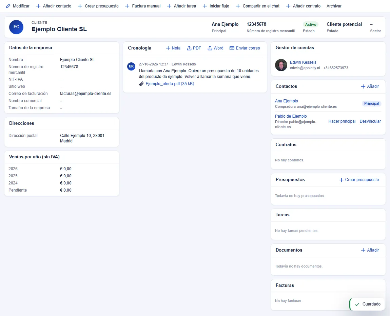Click Enviar correo text in Cronología

click(248, 48)
